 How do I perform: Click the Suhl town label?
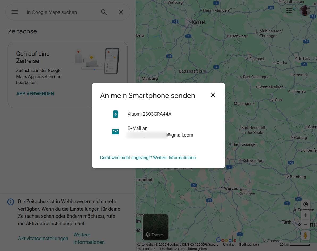pyautogui.click(x=279, y=100)
